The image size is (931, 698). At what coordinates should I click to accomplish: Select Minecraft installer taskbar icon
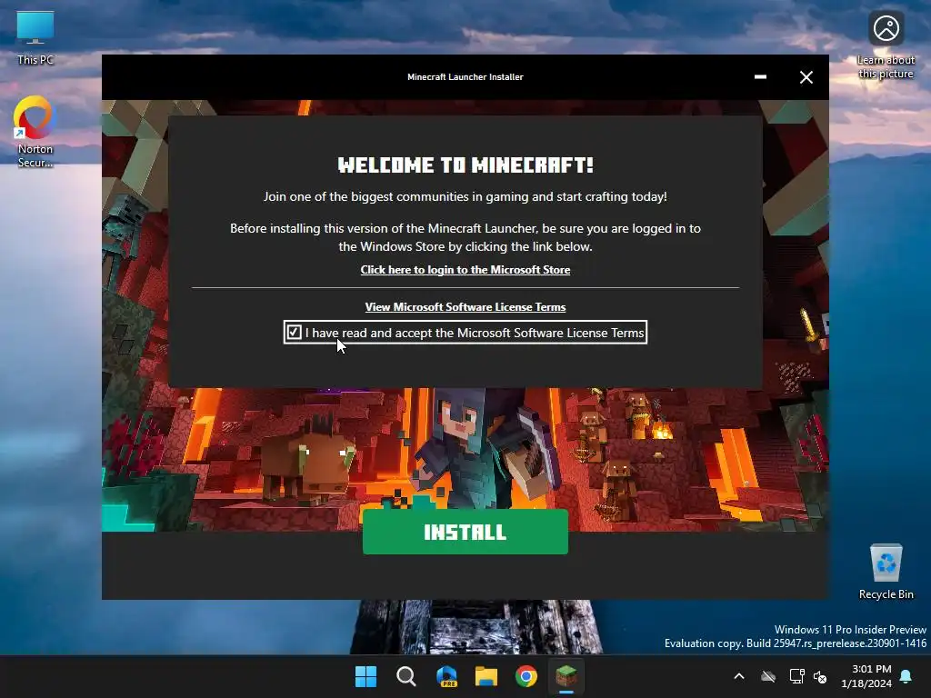[566, 676]
